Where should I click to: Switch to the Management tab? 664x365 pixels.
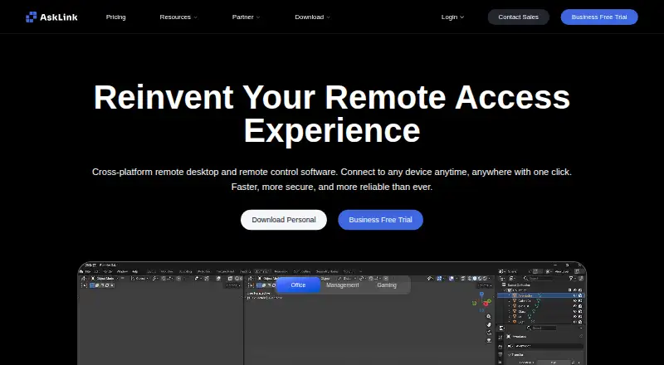(343, 285)
